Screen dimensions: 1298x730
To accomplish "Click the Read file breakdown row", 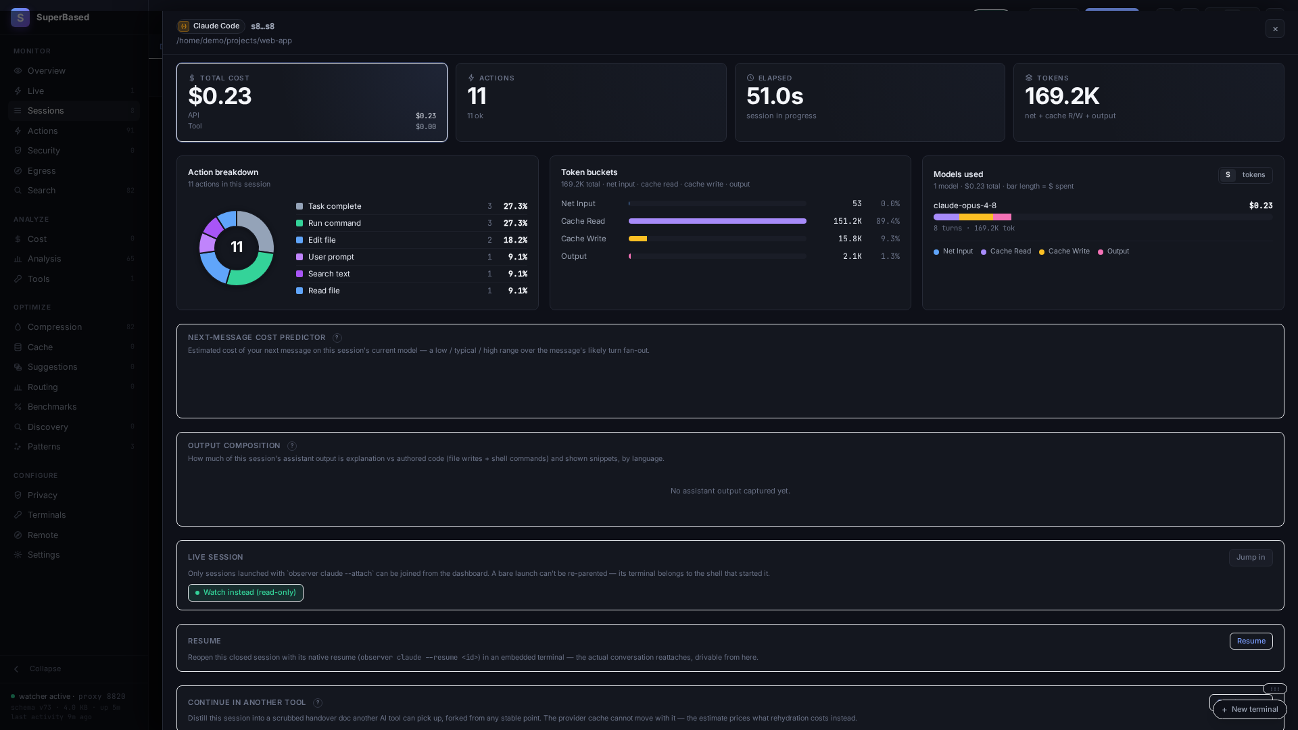I will [412, 291].
